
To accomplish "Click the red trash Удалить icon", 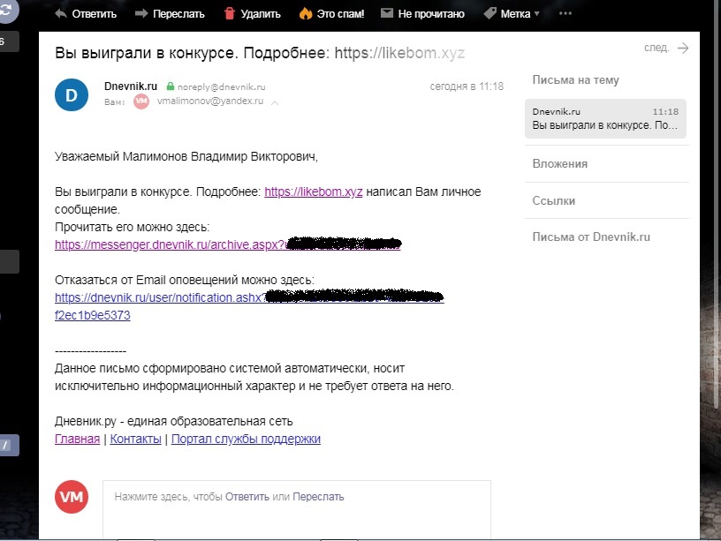I will [230, 13].
